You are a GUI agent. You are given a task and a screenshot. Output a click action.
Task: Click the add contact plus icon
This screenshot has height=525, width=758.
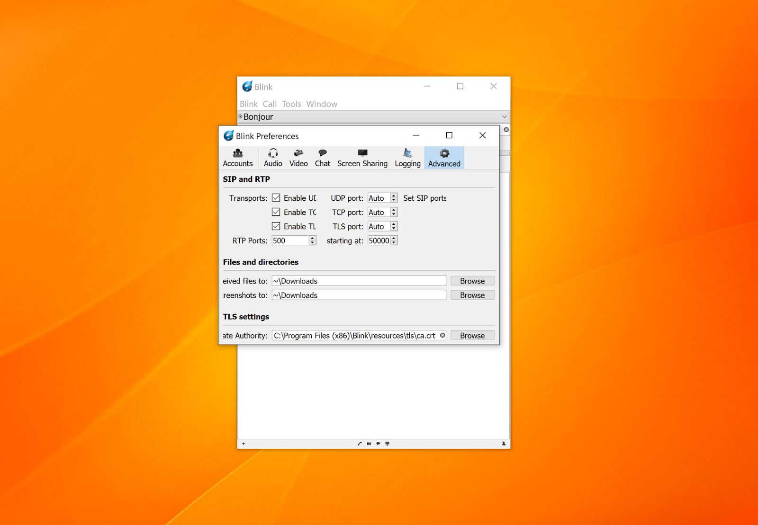(244, 444)
